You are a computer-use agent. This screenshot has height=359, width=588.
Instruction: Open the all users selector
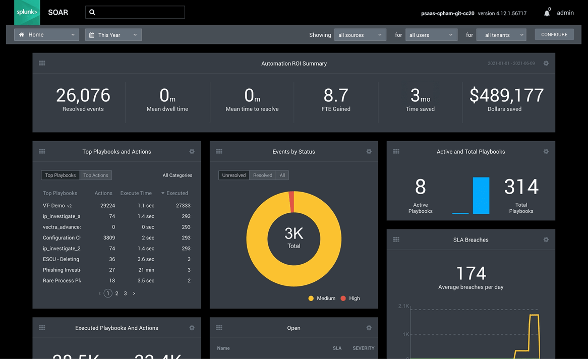(x=431, y=34)
